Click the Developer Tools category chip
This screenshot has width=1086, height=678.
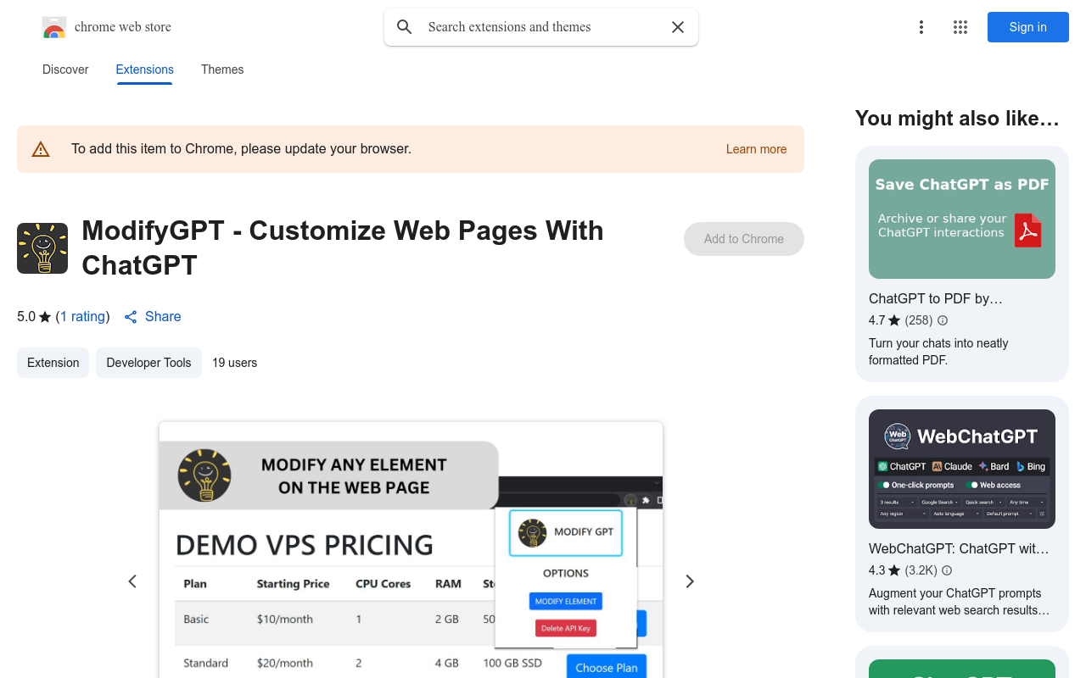point(148,363)
